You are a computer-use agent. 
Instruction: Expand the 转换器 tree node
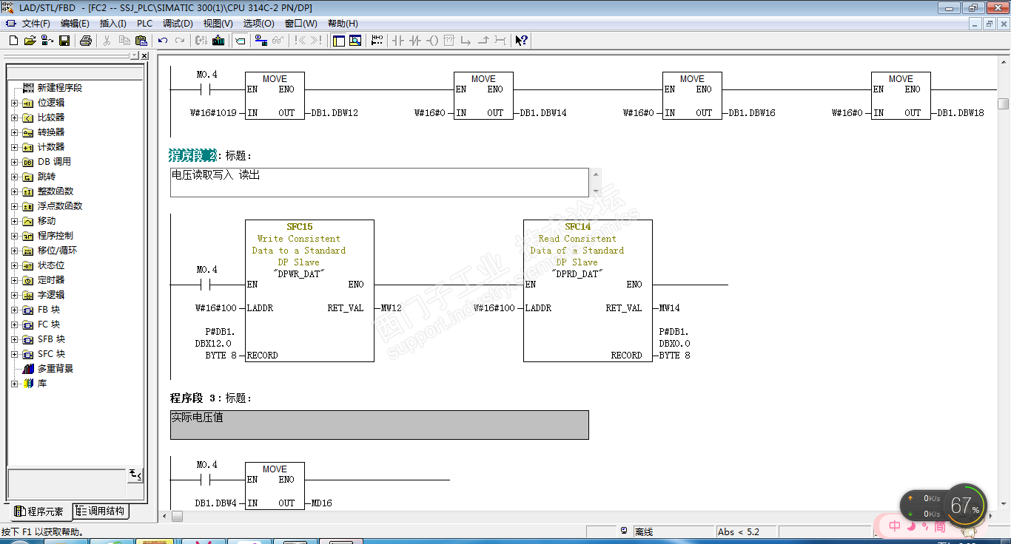pyautogui.click(x=14, y=132)
